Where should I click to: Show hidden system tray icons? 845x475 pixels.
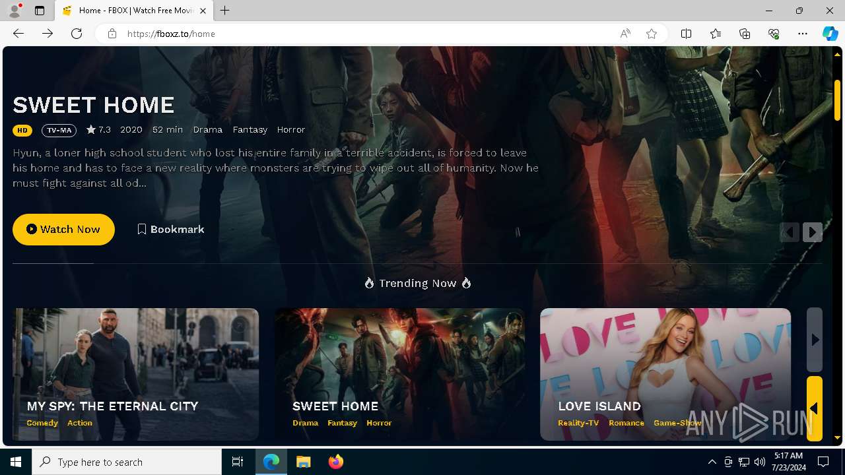[x=712, y=462]
